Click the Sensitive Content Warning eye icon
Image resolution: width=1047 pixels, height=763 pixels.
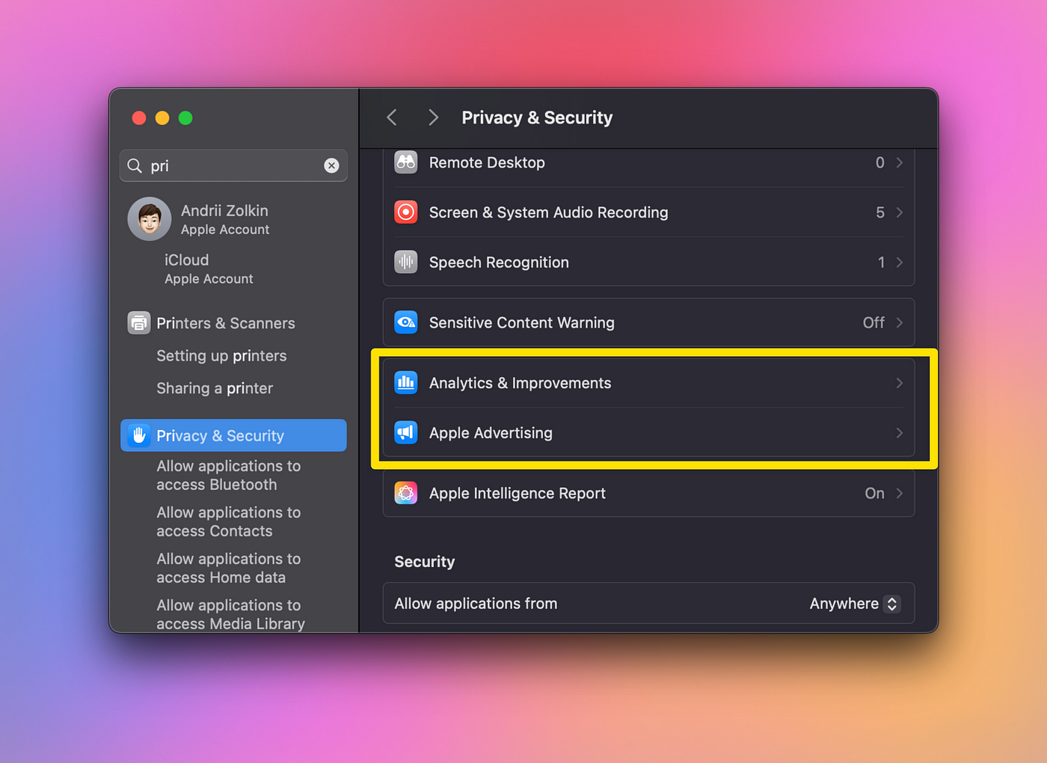pyautogui.click(x=406, y=322)
